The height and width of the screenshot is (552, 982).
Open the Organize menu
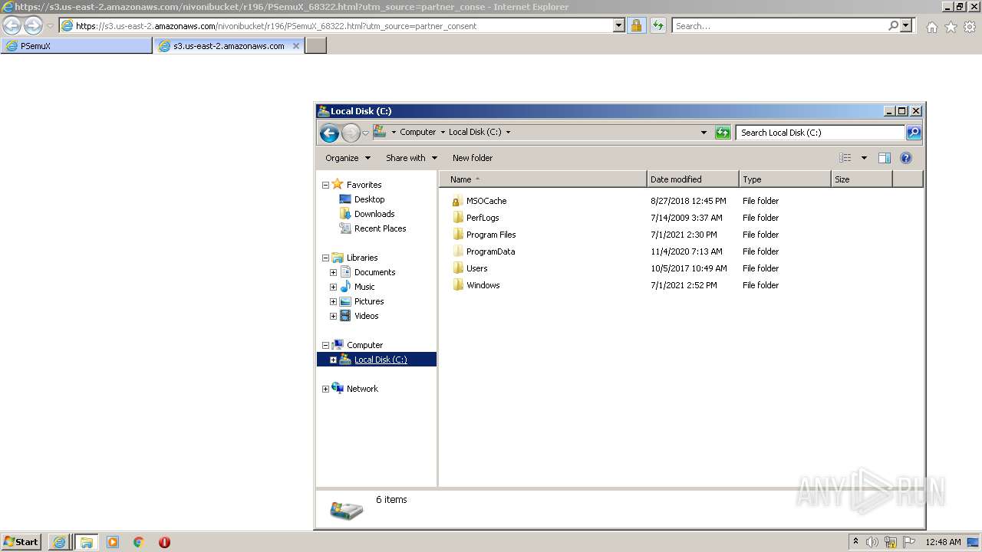coord(348,158)
